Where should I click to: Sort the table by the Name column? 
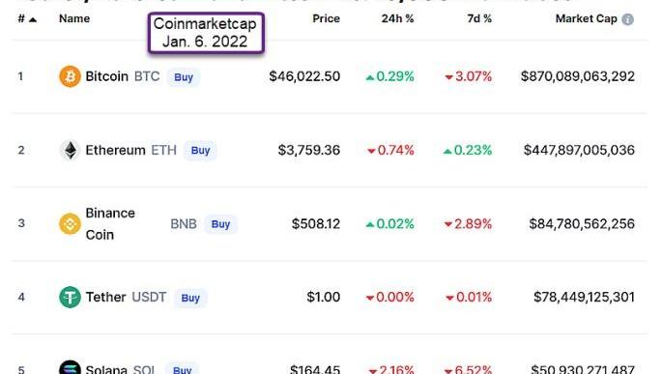[x=74, y=18]
